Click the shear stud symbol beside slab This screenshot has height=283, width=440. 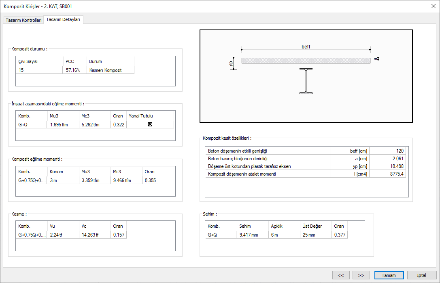377,59
